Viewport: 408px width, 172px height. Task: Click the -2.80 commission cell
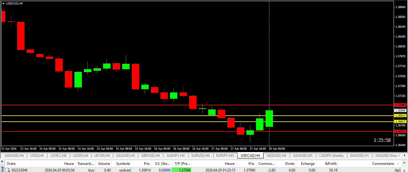click(x=271, y=170)
